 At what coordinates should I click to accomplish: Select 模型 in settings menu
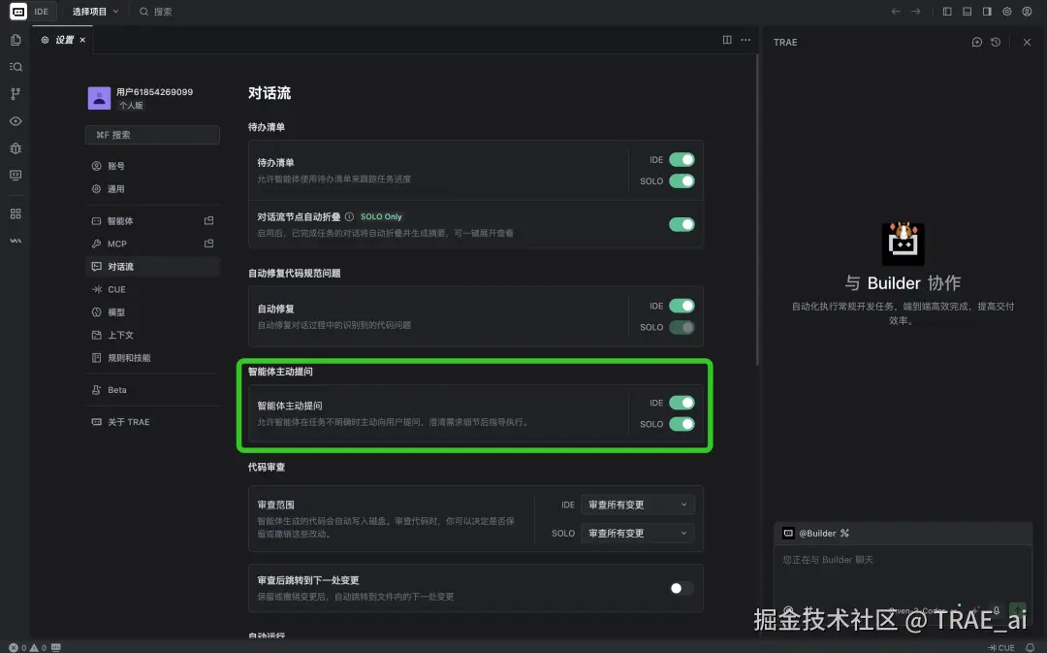click(x=153, y=312)
